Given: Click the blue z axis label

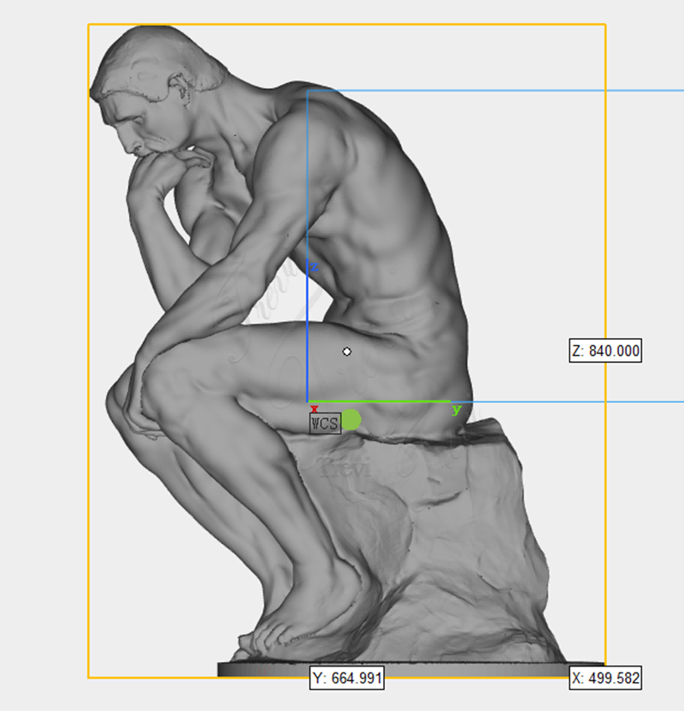Looking at the screenshot, I should (315, 267).
